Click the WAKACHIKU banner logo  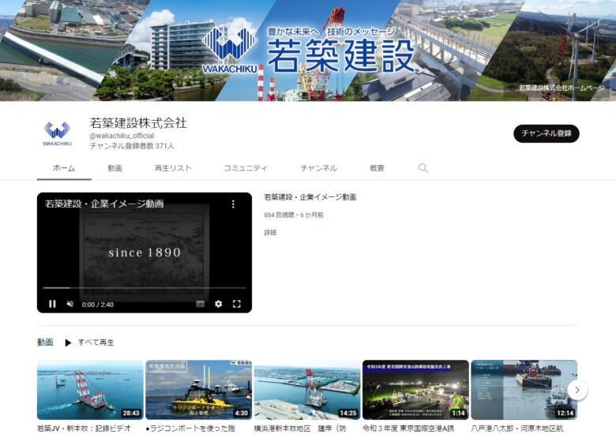[230, 50]
